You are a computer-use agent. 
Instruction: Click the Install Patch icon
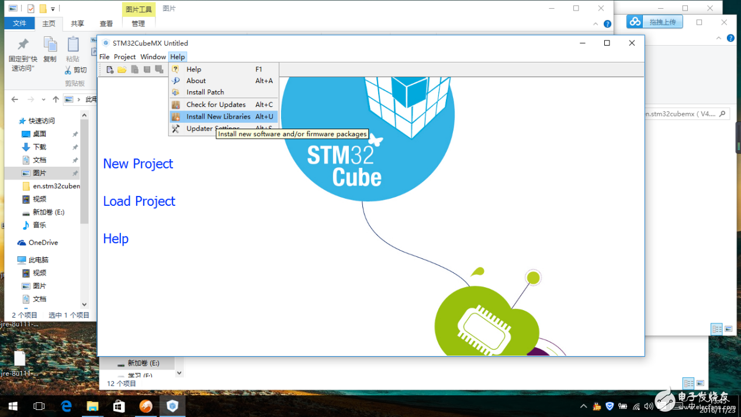point(175,92)
